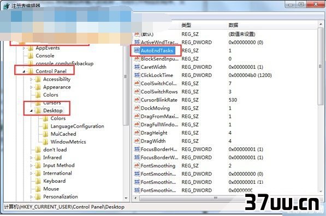Expand the Personalization key
The width and height of the screenshot is (326, 216).
31,197
